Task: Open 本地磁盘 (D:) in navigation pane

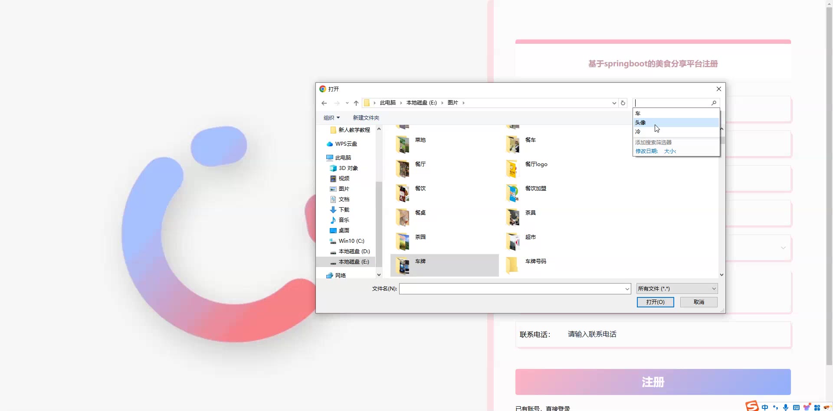Action: [x=350, y=251]
